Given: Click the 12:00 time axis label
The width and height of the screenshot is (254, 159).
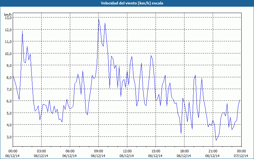Looking at the screenshot, I should (x=127, y=151).
